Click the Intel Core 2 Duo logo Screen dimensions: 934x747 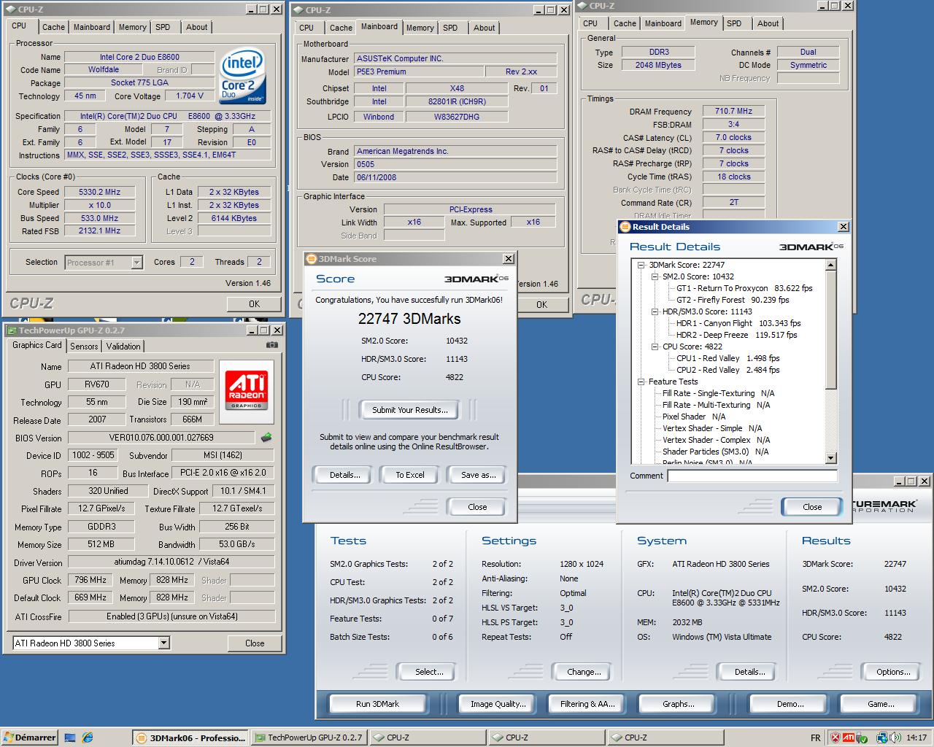pyautogui.click(x=243, y=77)
